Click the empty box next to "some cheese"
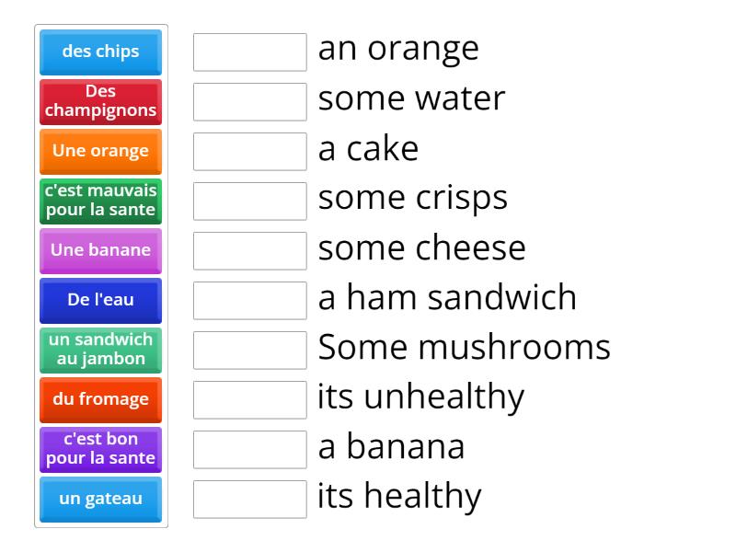Image resolution: width=736 pixels, height=552 pixels. point(249,250)
